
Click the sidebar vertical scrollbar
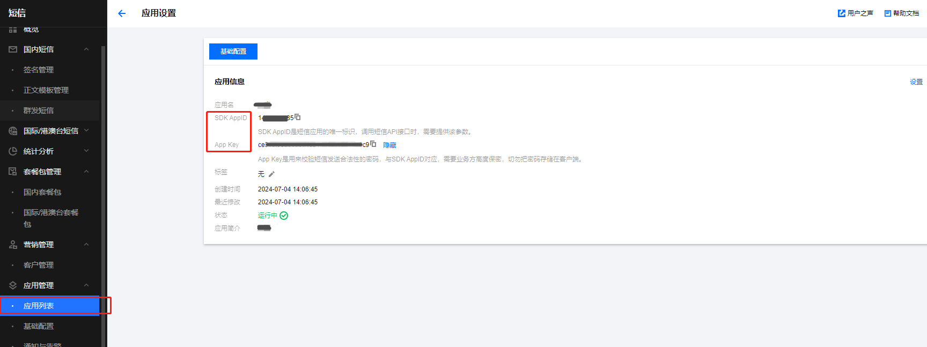pyautogui.click(x=103, y=188)
